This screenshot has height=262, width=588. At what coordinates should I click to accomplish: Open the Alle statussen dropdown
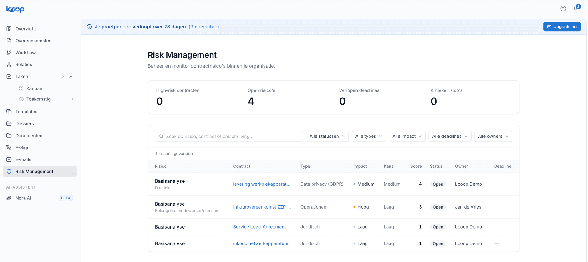(327, 136)
